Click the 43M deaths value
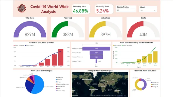The height and width of the screenshot is (97, 173). pyautogui.click(x=143, y=34)
